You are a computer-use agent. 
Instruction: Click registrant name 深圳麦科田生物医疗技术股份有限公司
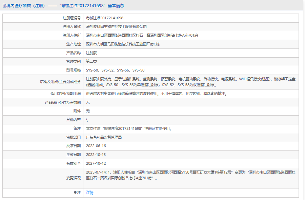point(116,27)
